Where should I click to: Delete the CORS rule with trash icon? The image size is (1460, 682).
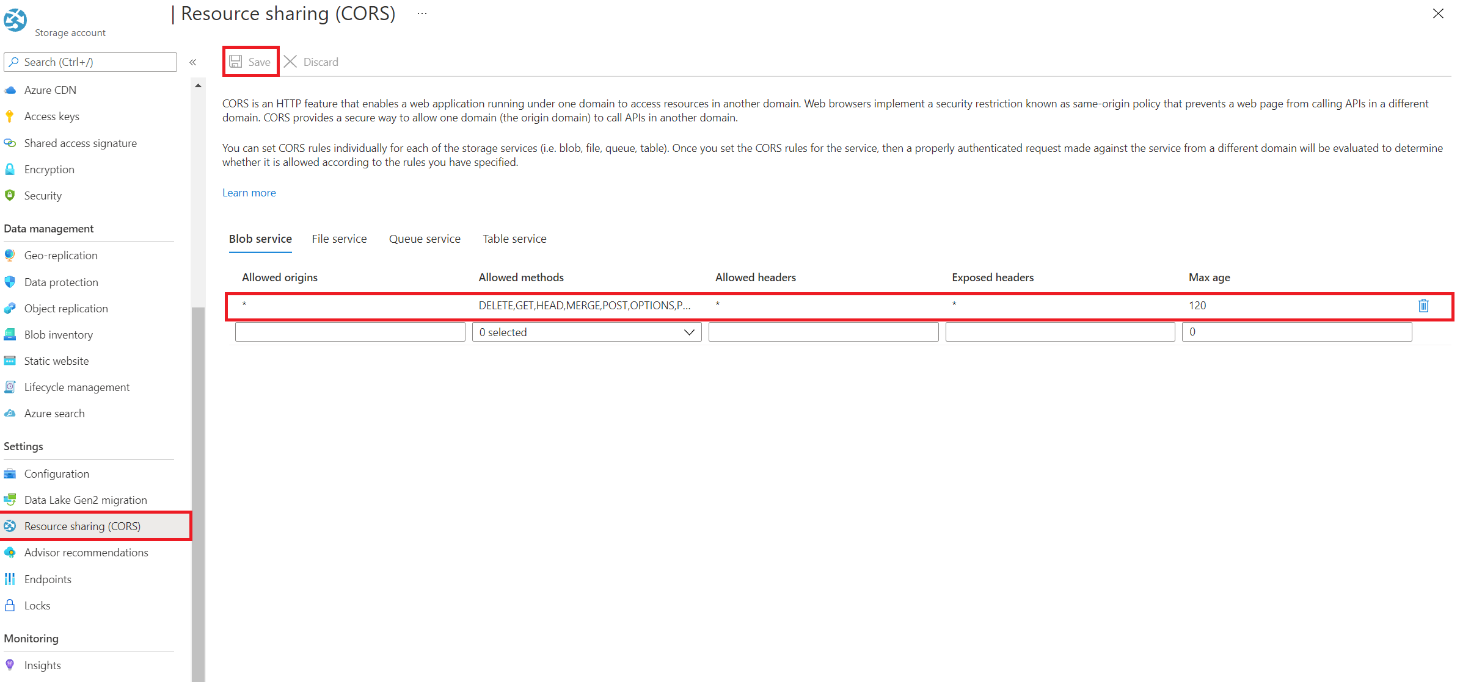click(1423, 306)
